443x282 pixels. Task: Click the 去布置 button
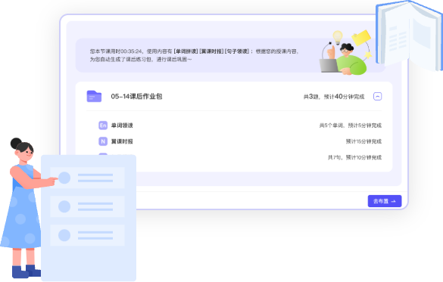pos(385,201)
